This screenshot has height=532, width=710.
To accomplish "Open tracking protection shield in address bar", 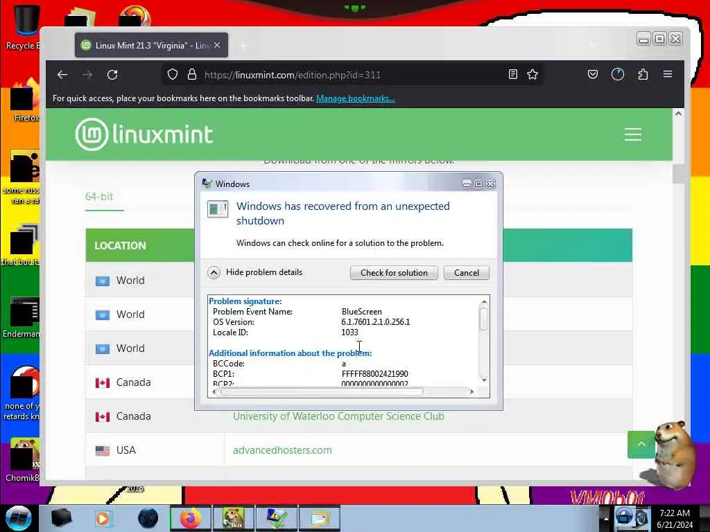I will click(173, 75).
